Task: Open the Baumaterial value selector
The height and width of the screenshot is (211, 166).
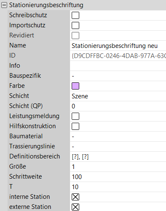Action: click(x=118, y=137)
